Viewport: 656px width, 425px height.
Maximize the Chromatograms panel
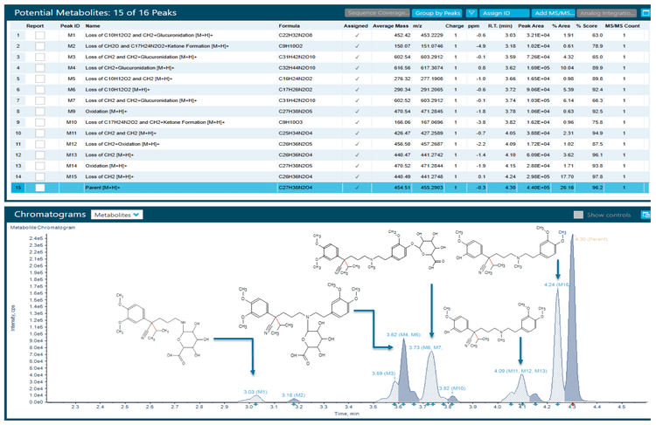tap(646, 214)
